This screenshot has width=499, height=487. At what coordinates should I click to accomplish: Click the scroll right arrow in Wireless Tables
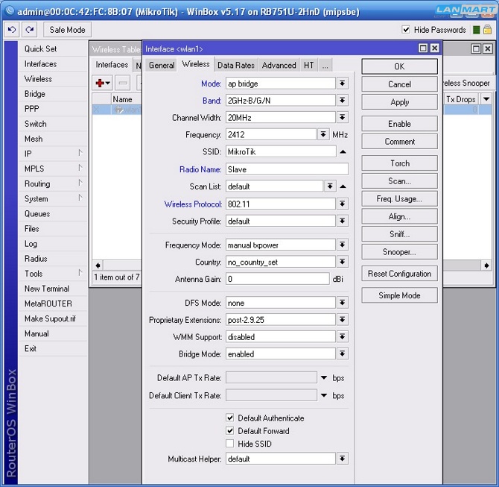(x=486, y=266)
